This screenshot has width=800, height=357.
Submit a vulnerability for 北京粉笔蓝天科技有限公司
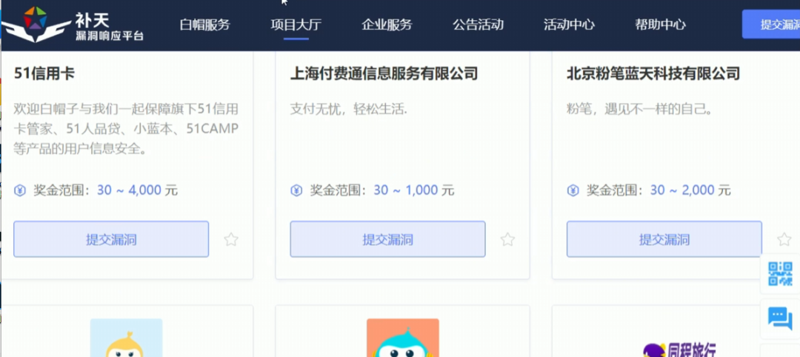click(664, 239)
